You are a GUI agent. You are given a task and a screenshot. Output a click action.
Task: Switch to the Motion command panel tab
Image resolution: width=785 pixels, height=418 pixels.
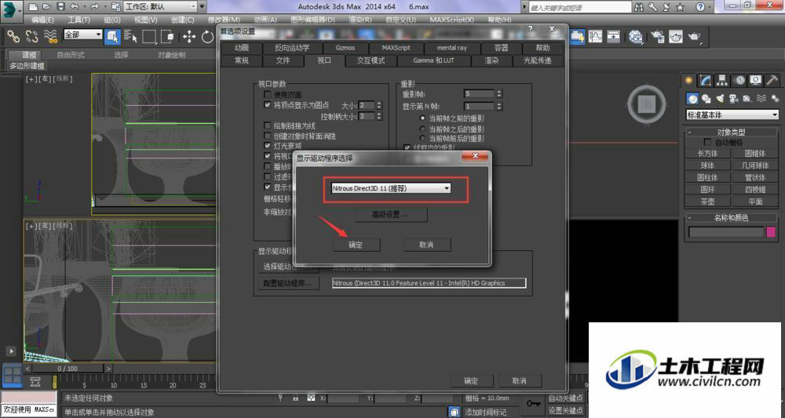pos(739,80)
